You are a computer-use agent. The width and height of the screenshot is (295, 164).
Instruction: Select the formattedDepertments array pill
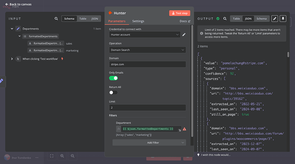[x=41, y=36]
